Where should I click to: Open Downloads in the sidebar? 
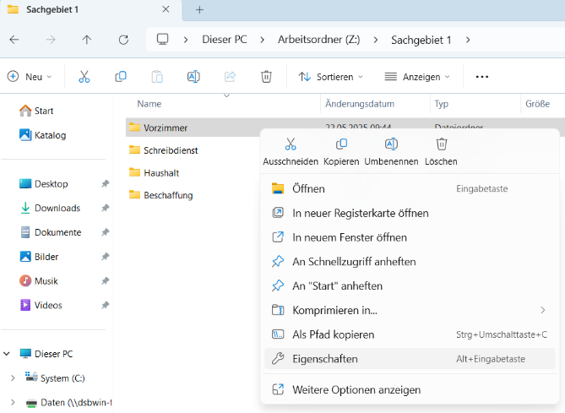pos(57,208)
